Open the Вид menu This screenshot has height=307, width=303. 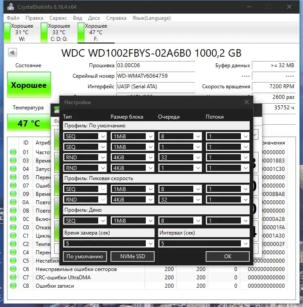click(78, 18)
